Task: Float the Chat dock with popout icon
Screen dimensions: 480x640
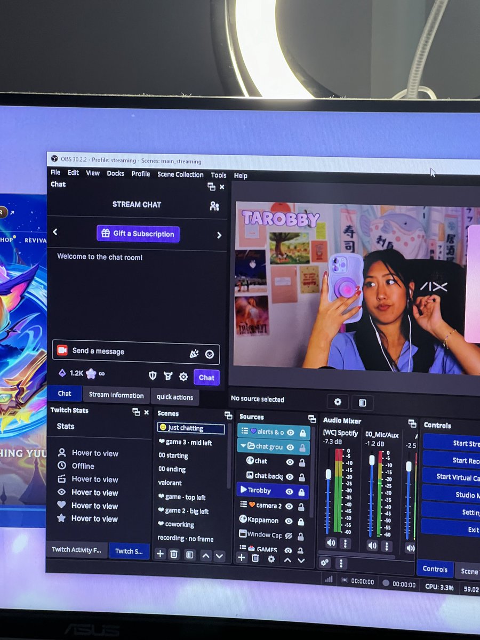Action: click(211, 187)
